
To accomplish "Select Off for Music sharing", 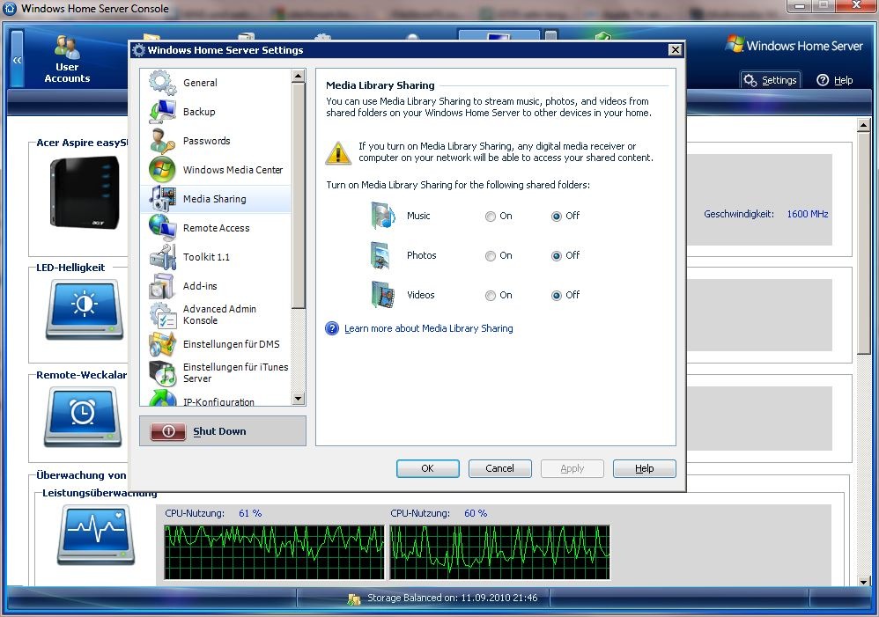I will pos(557,217).
